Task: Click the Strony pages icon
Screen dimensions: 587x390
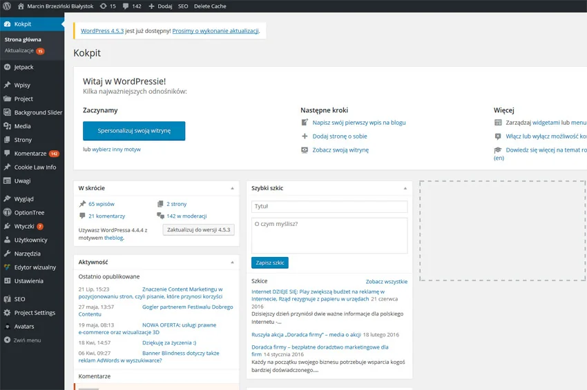Action: click(x=7, y=140)
